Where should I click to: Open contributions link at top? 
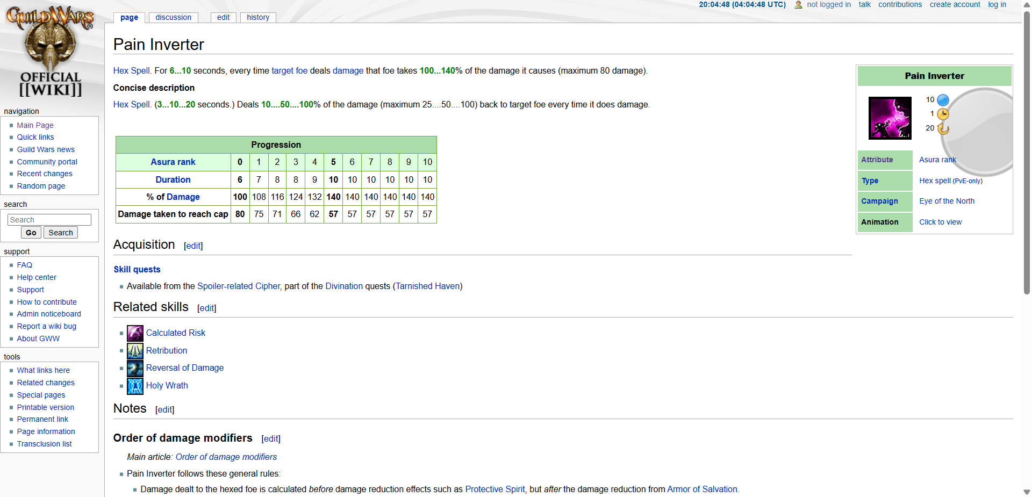900,4
